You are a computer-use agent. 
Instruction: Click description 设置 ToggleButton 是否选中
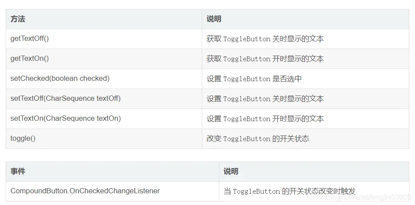coord(254,79)
